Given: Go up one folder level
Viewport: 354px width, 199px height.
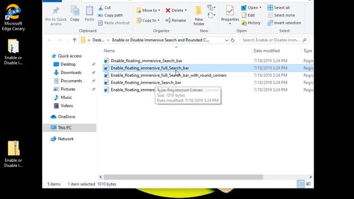Looking at the screenshot, I should click(75, 40).
